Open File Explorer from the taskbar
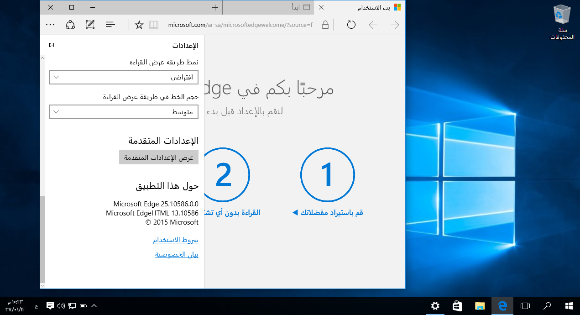580x315 pixels. pos(480,306)
